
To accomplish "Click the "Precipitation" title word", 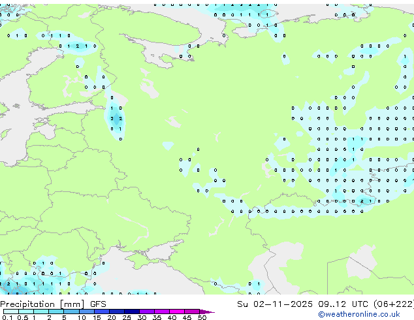I will (27, 304).
